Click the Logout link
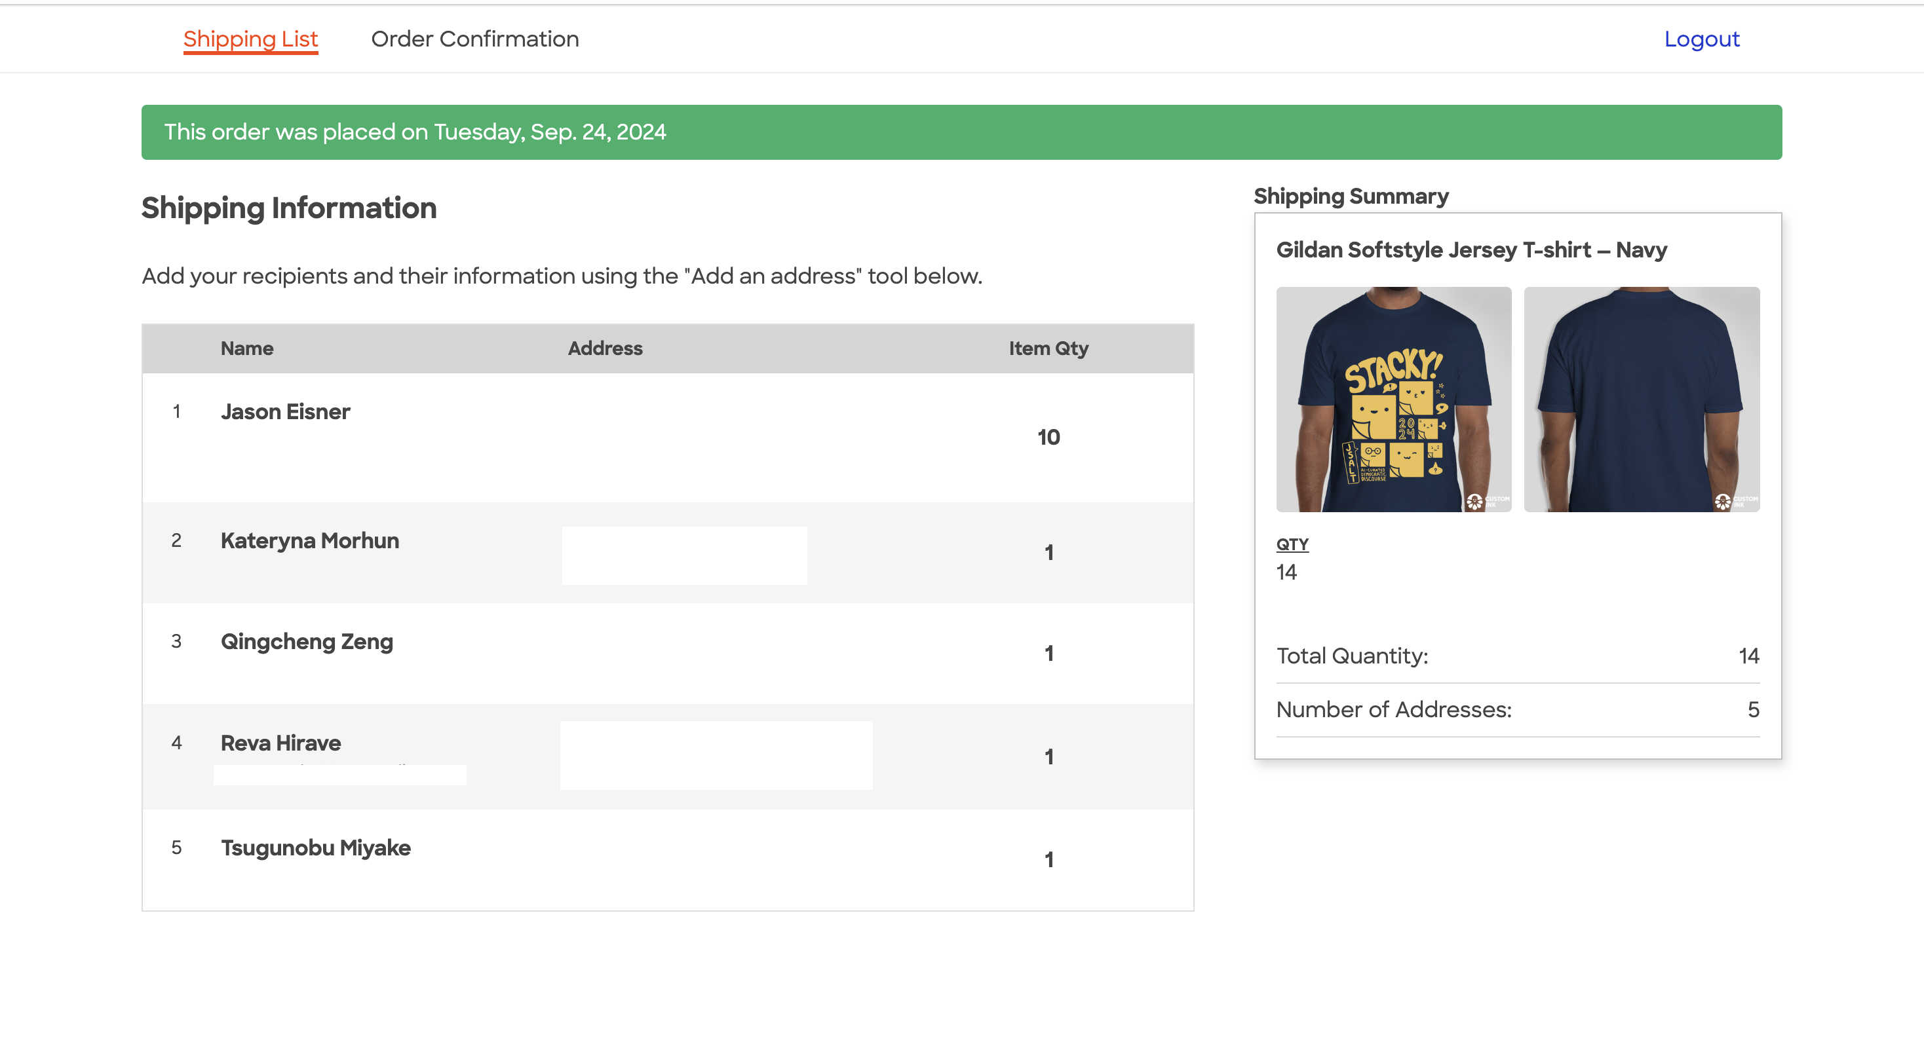 (x=1701, y=37)
